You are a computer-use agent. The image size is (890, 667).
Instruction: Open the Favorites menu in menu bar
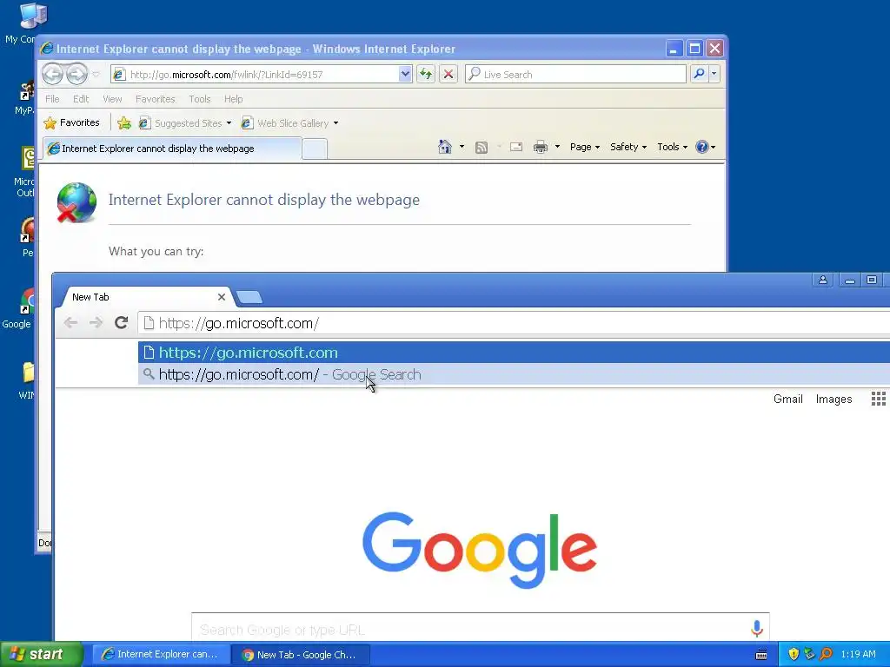click(x=155, y=99)
